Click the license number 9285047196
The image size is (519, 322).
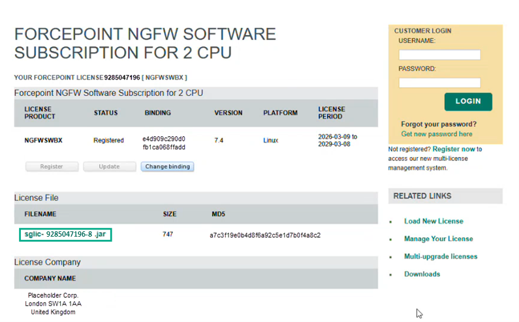point(122,78)
